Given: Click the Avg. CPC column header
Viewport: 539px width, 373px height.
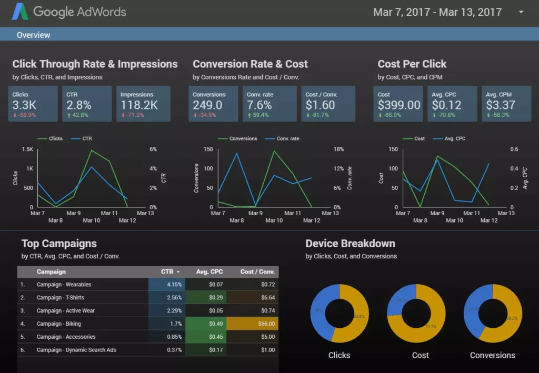Looking at the screenshot, I should click(209, 272).
